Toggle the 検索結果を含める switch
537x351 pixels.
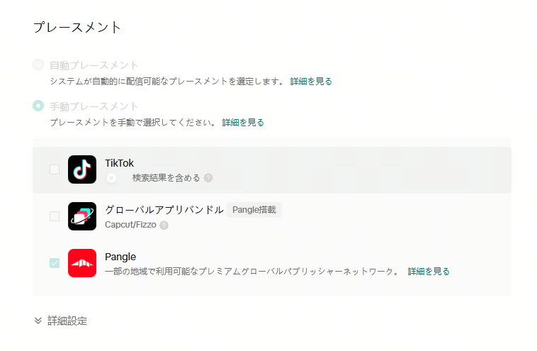click(112, 178)
